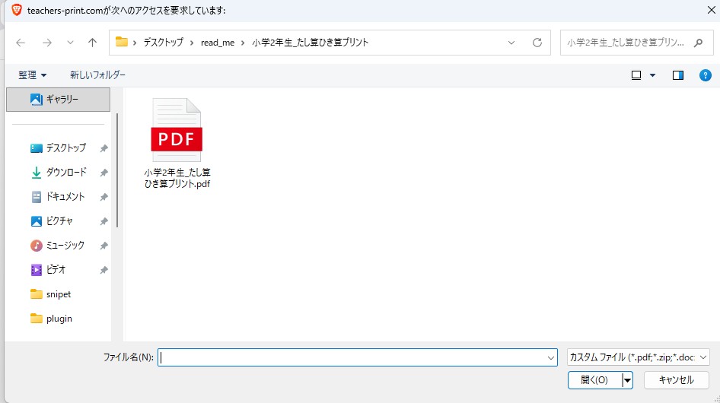
Task: Click the Brave lion icon in title bar
Action: pyautogui.click(x=17, y=10)
